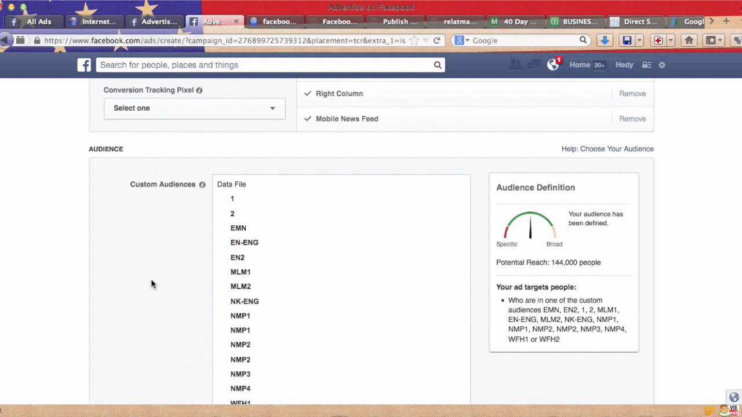This screenshot has height=417, width=742.
Task: Open Hedy profile link
Action: click(624, 65)
